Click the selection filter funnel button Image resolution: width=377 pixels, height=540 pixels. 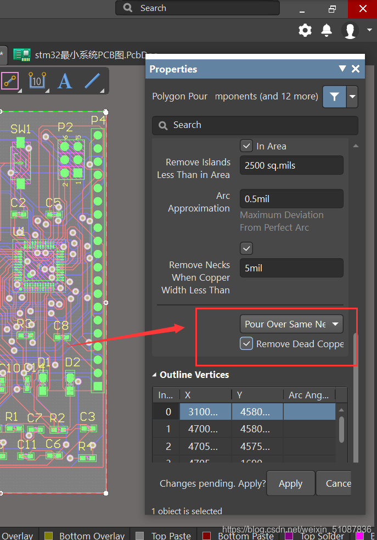click(334, 97)
